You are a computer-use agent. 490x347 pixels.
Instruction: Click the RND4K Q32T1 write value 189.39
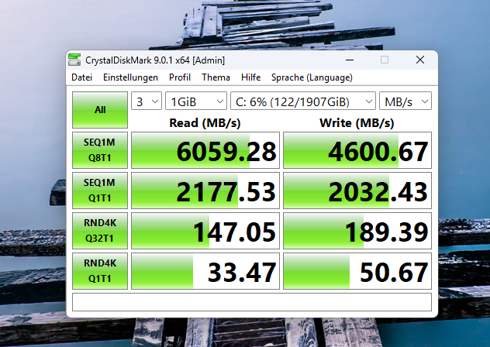(x=357, y=231)
